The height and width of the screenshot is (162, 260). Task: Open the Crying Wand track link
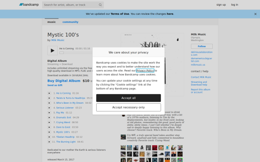(63, 122)
